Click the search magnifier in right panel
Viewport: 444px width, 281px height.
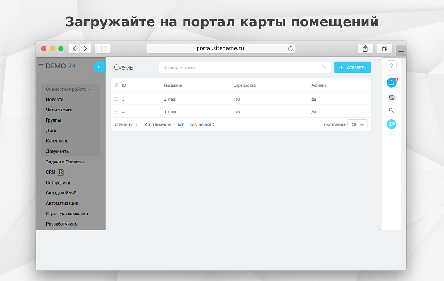click(x=391, y=111)
